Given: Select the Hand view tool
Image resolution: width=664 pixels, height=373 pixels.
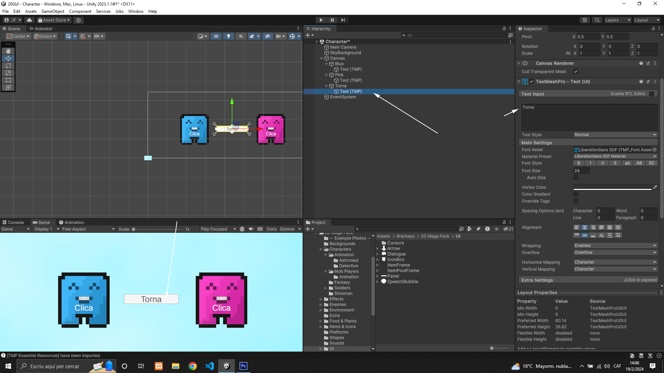Looking at the screenshot, I should (8, 51).
